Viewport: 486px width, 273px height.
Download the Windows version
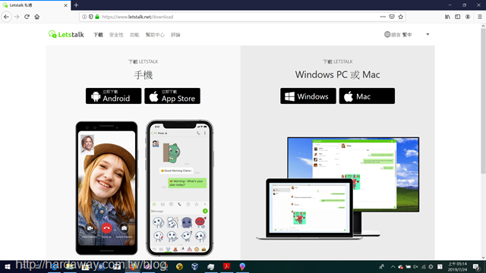click(308, 96)
